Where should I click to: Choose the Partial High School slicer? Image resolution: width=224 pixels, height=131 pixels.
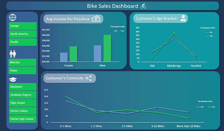pos(23,119)
